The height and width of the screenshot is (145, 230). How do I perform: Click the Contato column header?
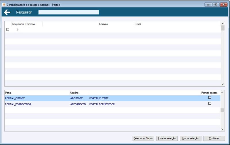103,24
